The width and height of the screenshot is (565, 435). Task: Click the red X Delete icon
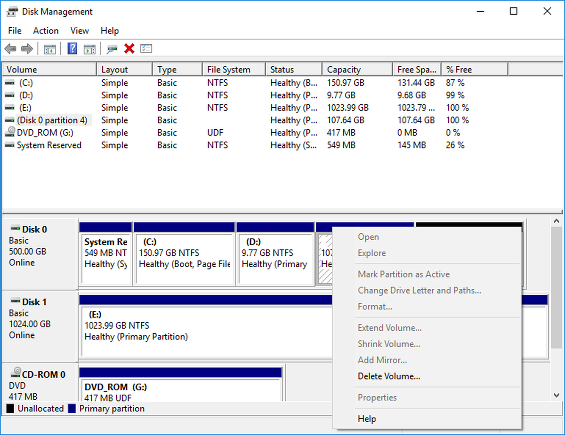point(129,48)
